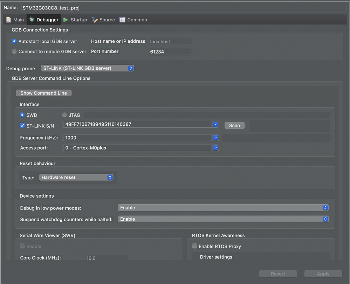Click the Common tab table icon
350x284 pixels.
pos(122,20)
